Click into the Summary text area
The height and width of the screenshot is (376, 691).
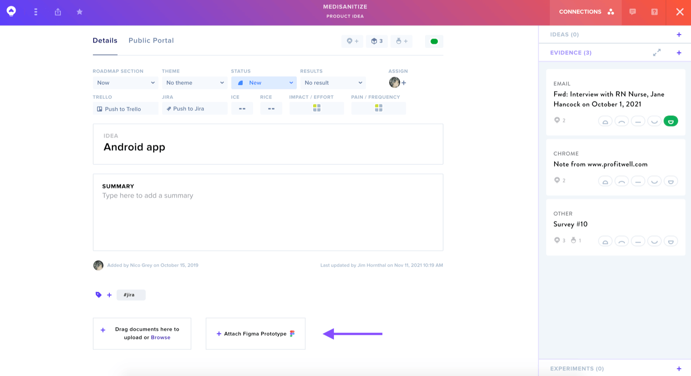pos(268,212)
